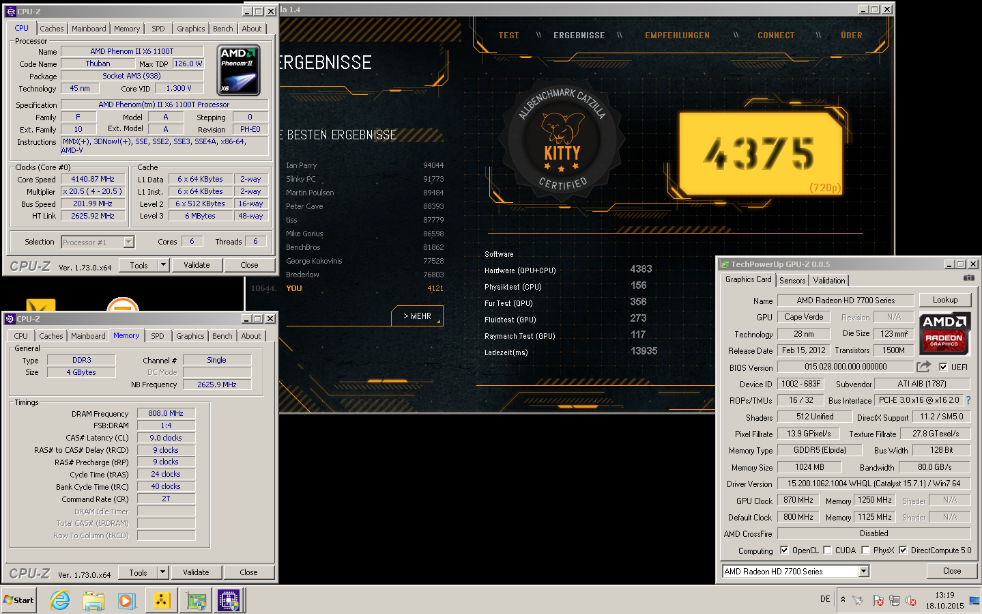The width and height of the screenshot is (982, 614).
Task: Open the Processor #1 selection dropdown
Action: tap(128, 242)
